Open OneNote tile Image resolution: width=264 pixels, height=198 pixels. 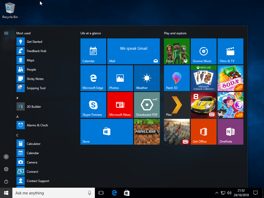click(230, 132)
